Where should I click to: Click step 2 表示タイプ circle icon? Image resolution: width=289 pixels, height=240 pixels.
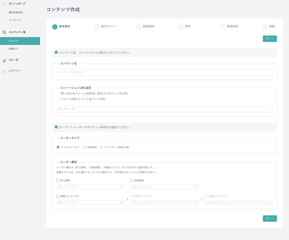coord(97,27)
